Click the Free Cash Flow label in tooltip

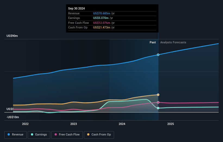click(x=78, y=23)
